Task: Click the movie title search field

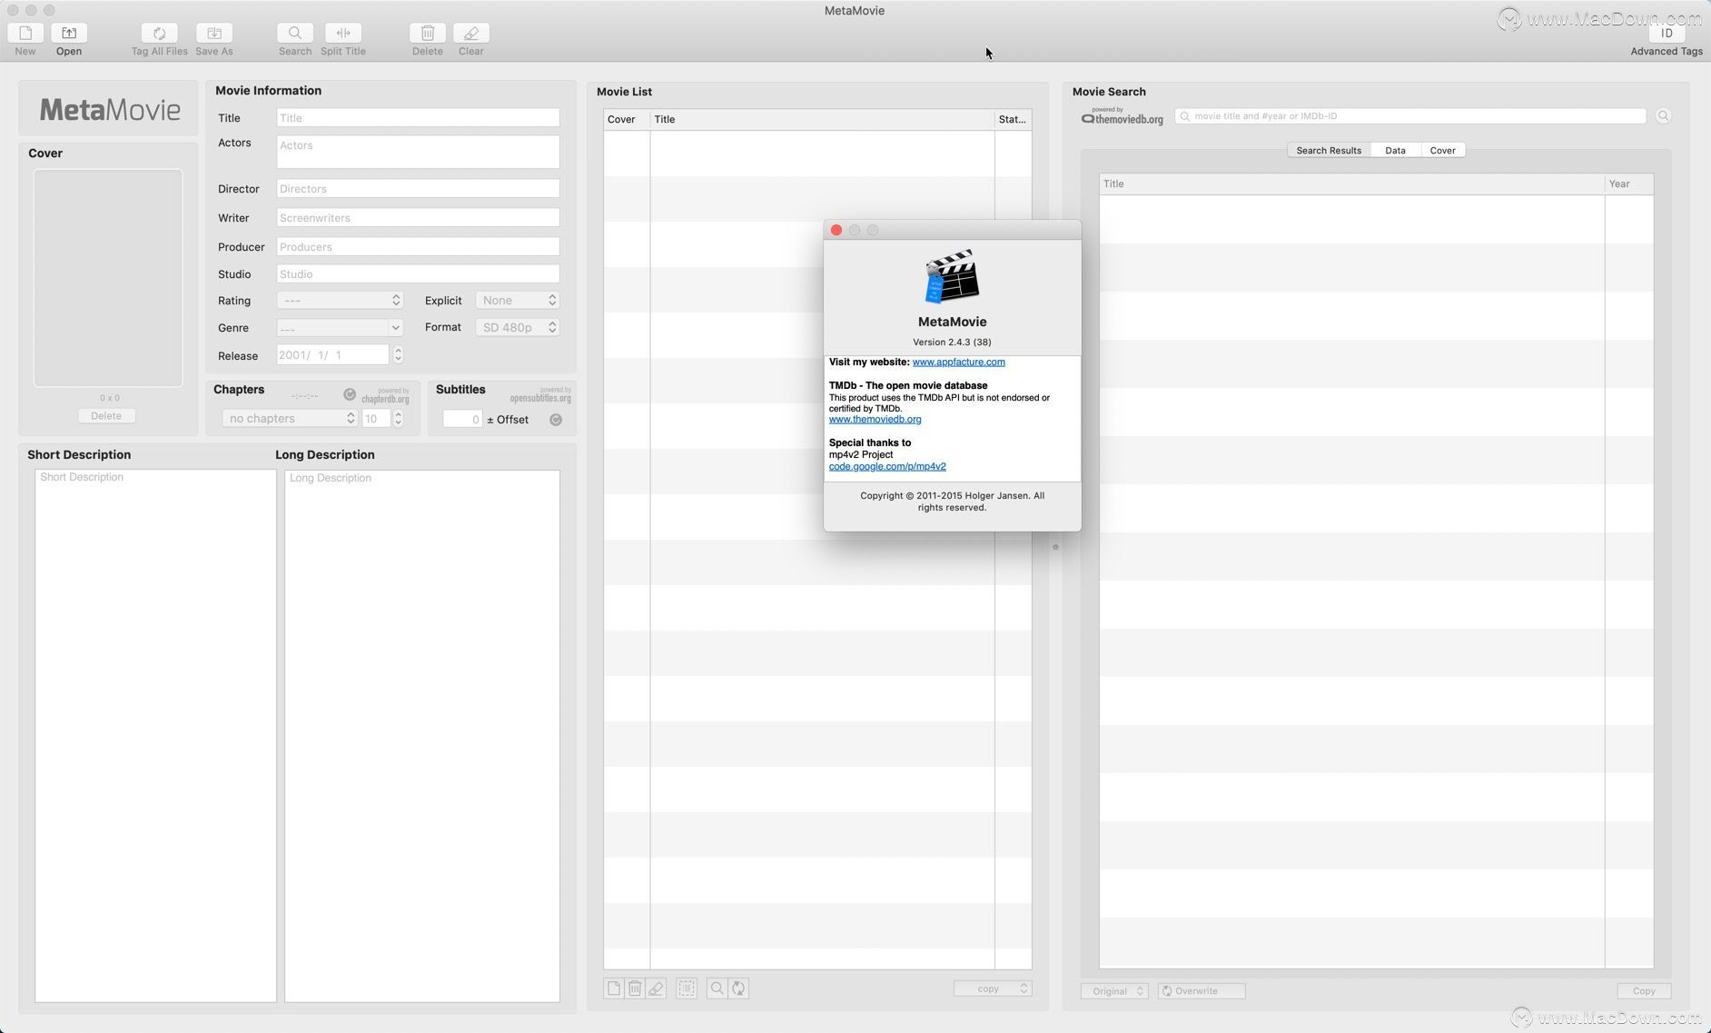Action: point(1410,116)
